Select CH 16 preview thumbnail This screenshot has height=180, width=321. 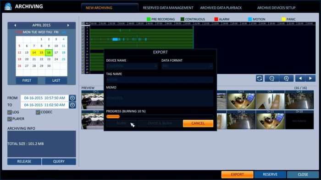point(299,120)
